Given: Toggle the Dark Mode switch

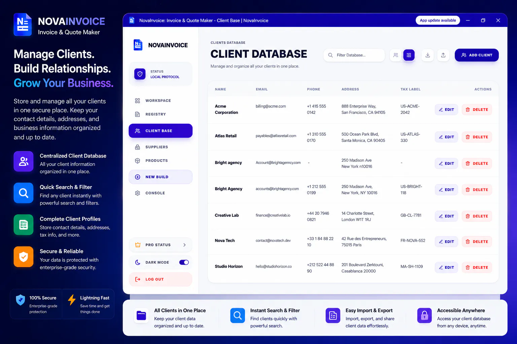Looking at the screenshot, I should [x=184, y=262].
